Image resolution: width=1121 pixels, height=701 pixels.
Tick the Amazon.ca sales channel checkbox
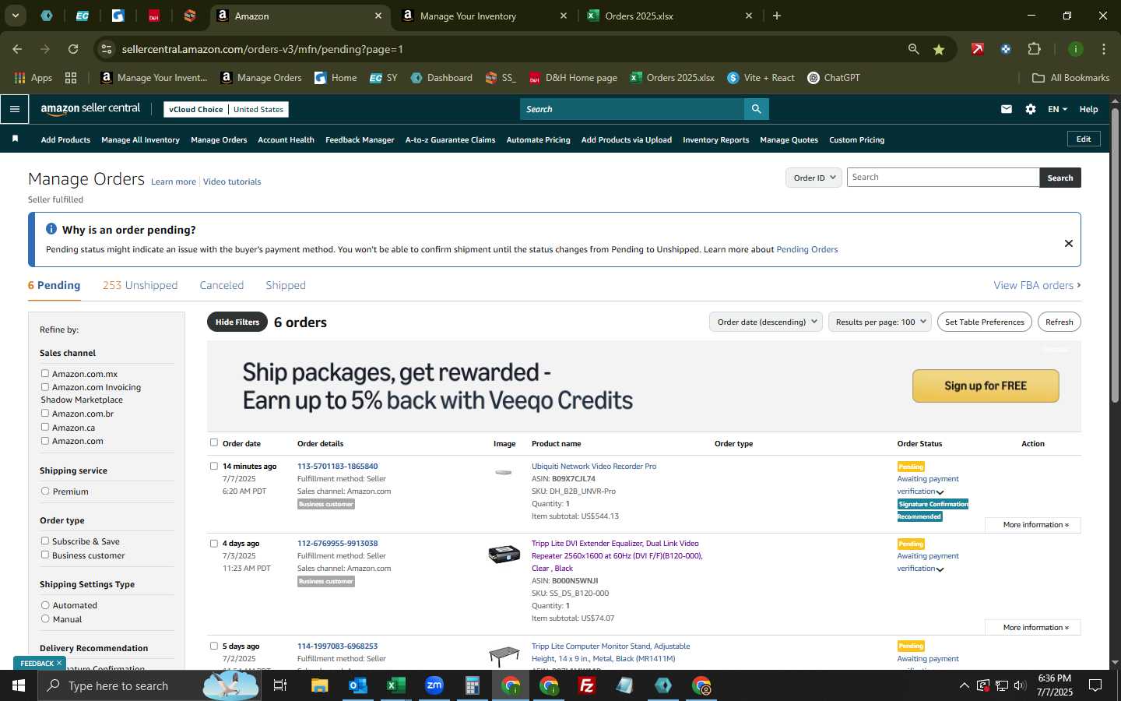pos(45,427)
